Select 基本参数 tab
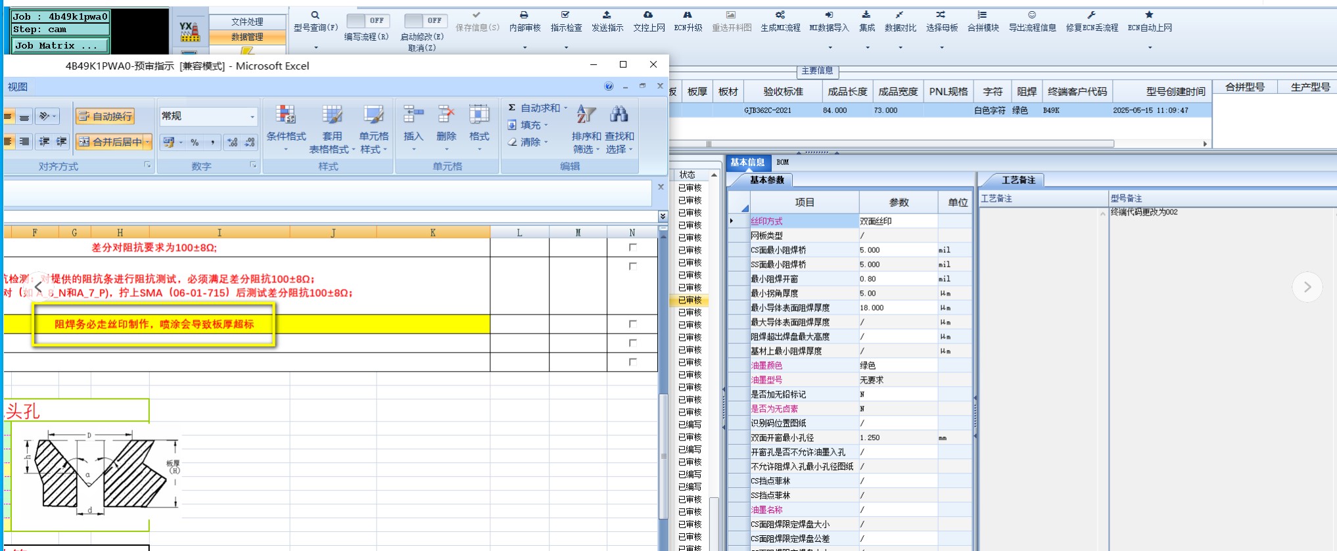 click(x=767, y=180)
